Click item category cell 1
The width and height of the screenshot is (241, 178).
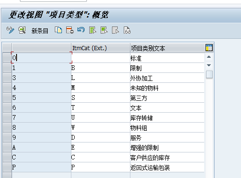point(42,68)
